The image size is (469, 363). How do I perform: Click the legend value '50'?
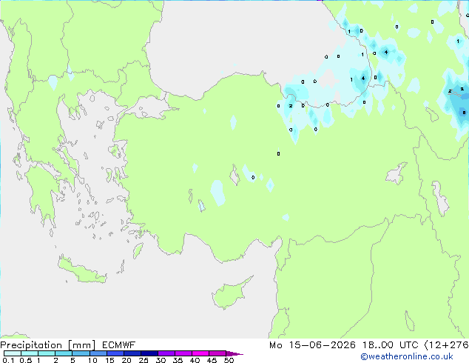[x=229, y=360]
